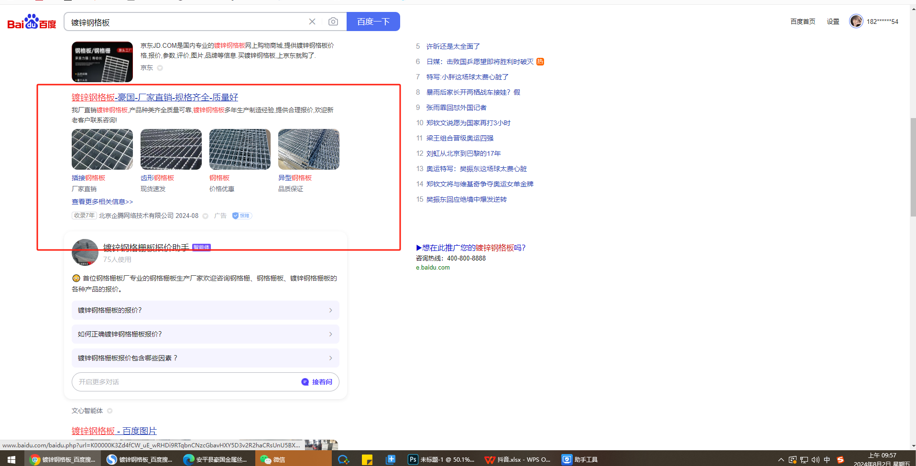Open WeChat from the taskbar
This screenshot has width=916, height=466.
click(x=293, y=459)
